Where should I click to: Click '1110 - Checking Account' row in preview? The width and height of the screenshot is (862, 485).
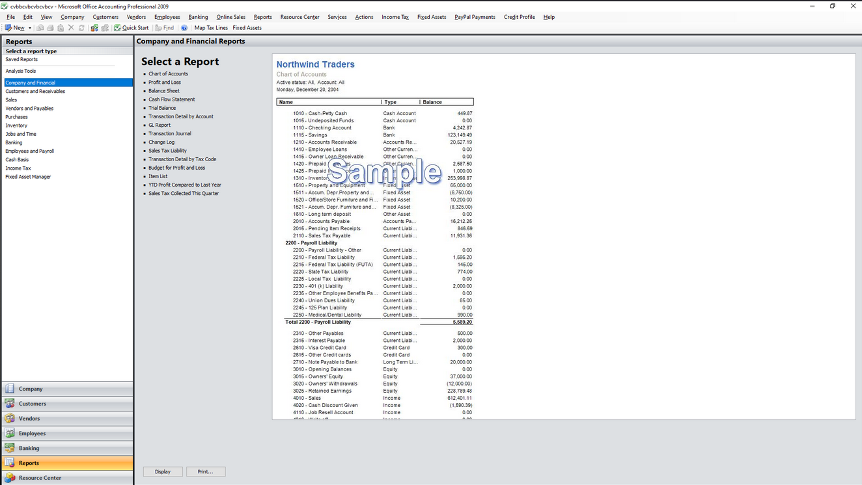click(383, 128)
